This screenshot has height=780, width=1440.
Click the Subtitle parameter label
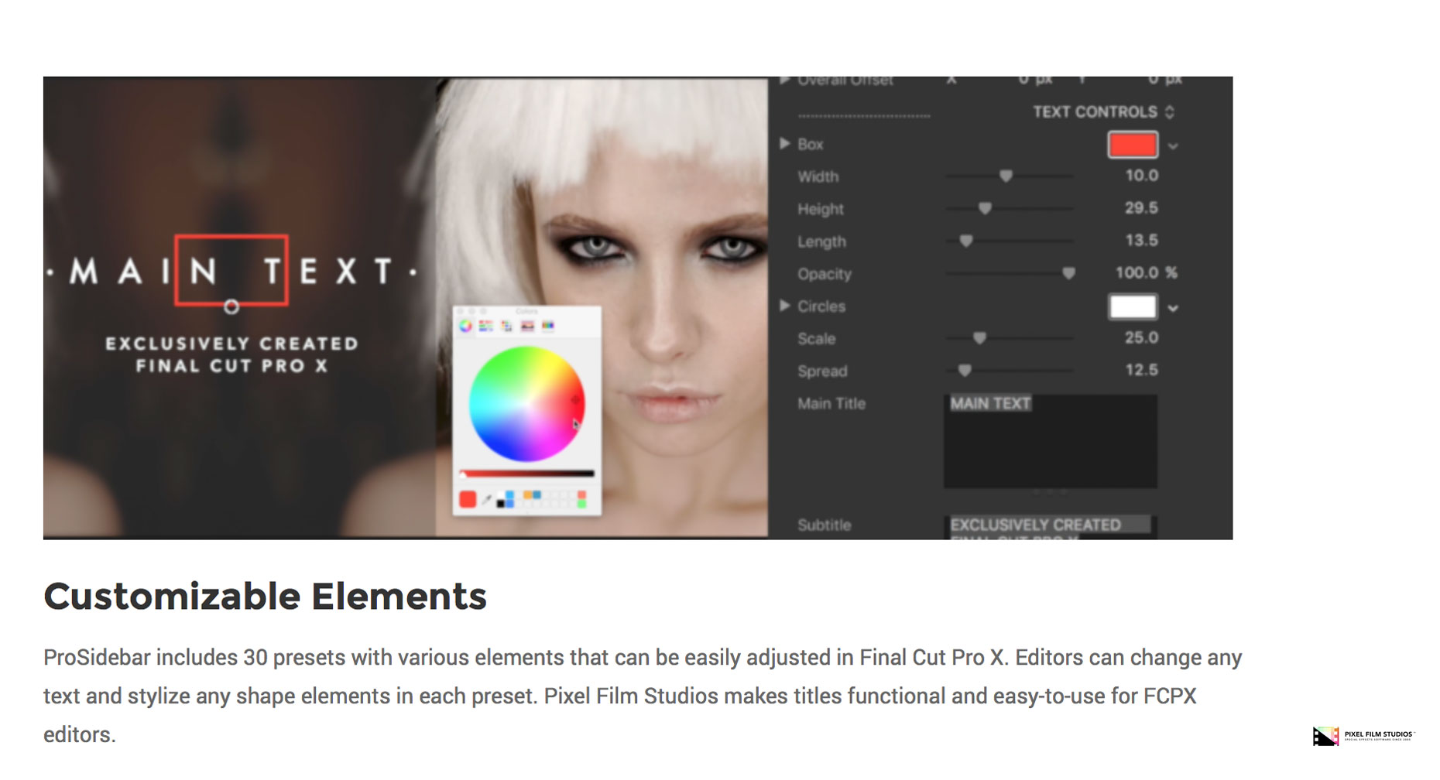click(x=825, y=525)
